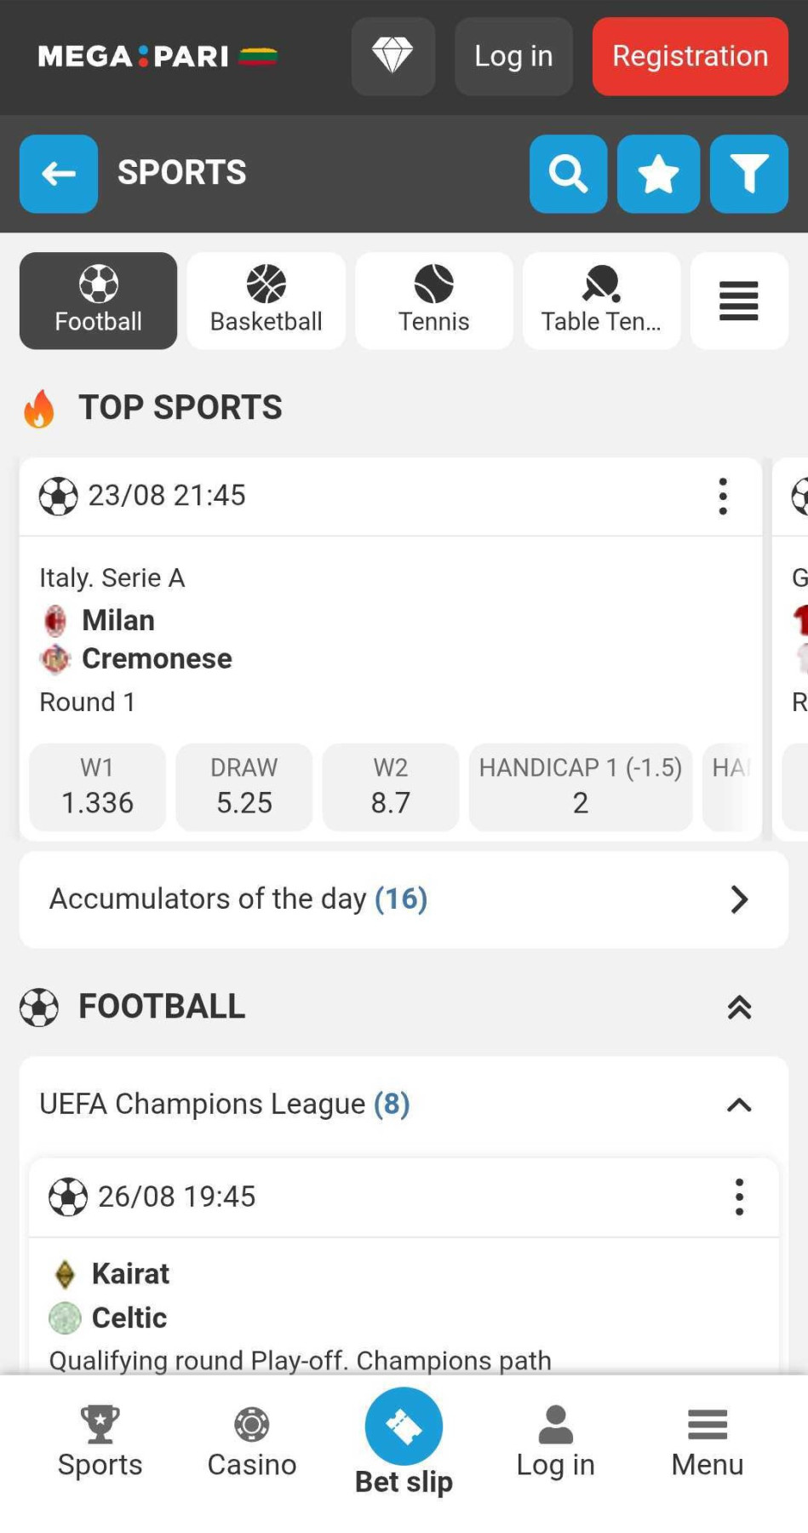808x1533 pixels.
Task: Switch to the Tennis sport tab
Action: tap(434, 301)
